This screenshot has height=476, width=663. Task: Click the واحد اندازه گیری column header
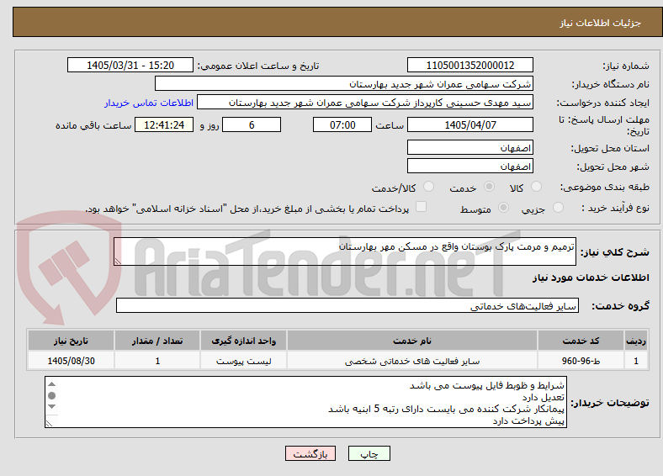click(x=243, y=341)
